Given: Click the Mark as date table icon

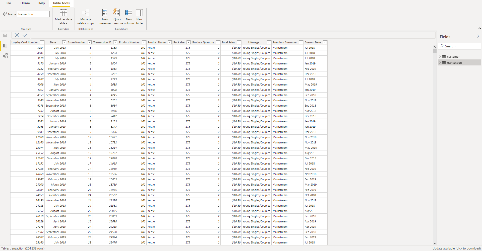Looking at the screenshot, I should [x=63, y=13].
